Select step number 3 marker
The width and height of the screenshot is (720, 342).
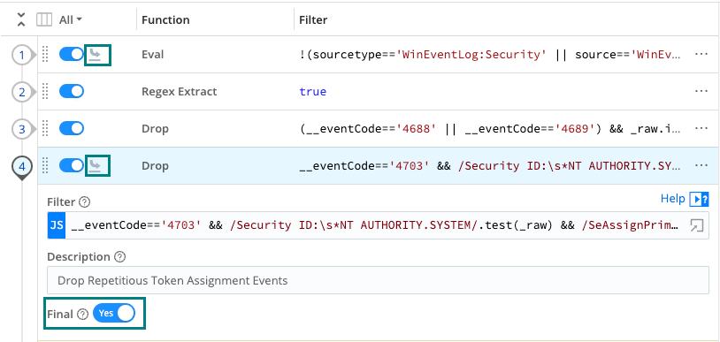[21, 129]
